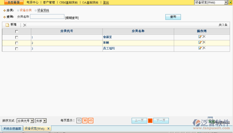Image resolution: width=233 pixels, height=133 pixels.
Task: Set page size to 30 per page
Action: pos(85,121)
